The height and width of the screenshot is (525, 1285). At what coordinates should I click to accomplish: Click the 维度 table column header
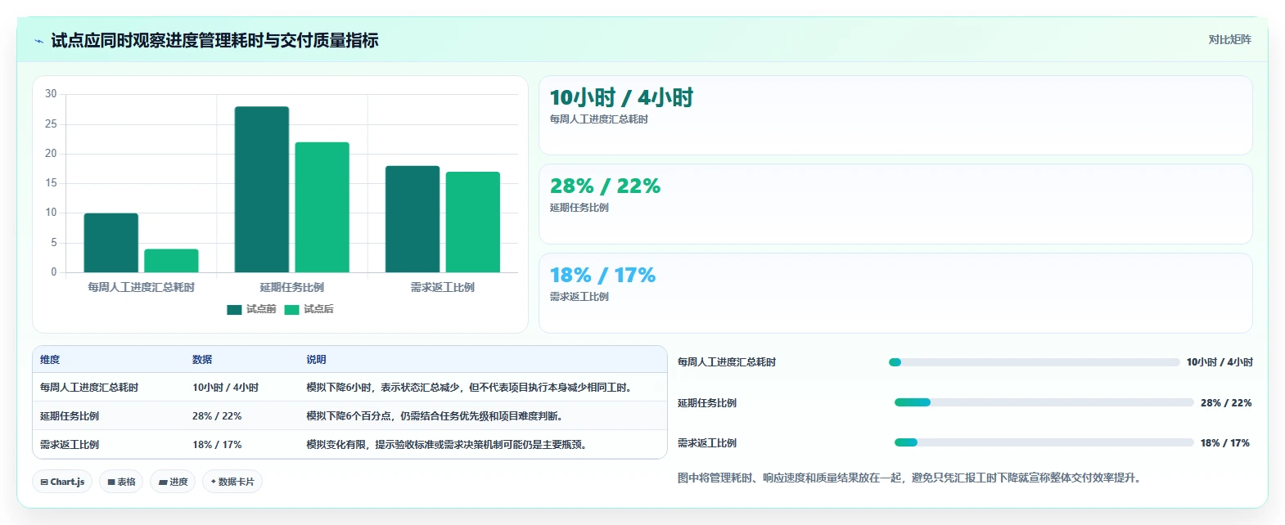coord(50,360)
